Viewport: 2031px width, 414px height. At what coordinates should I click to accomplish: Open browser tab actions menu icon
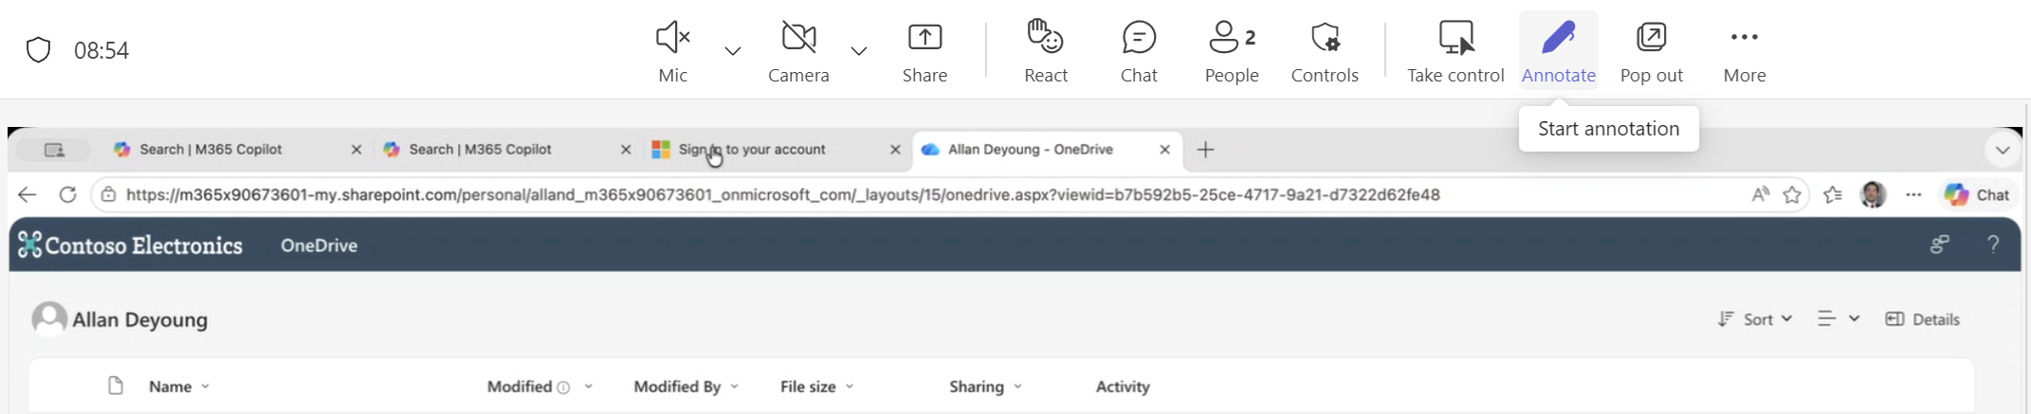coord(55,150)
